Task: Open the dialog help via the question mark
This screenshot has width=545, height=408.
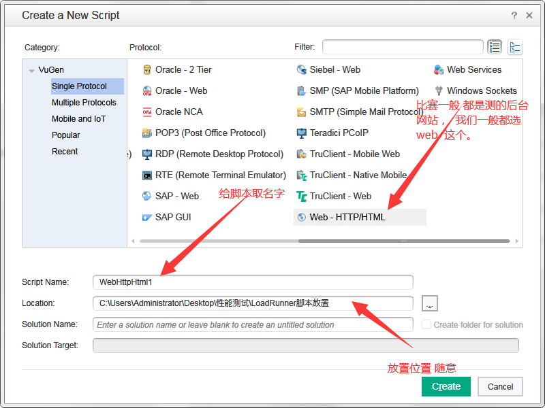Action: coord(514,15)
